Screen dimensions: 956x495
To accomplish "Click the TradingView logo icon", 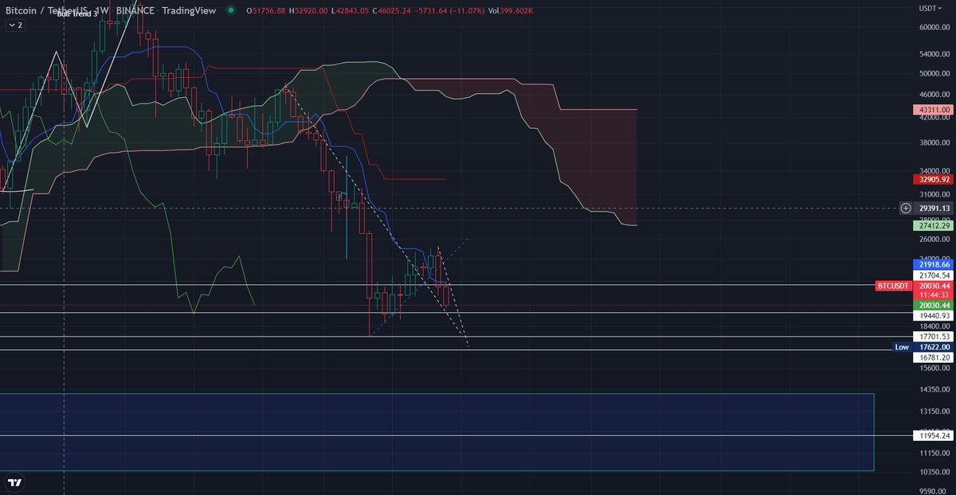I will 14,482.
